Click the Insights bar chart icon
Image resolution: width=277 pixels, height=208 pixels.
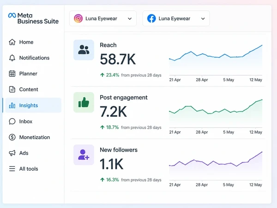[x=12, y=105]
